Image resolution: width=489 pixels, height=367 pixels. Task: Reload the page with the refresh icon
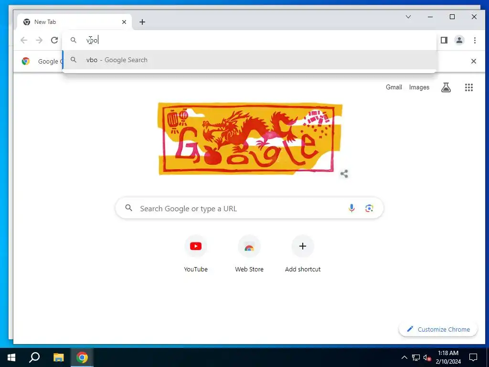(54, 40)
